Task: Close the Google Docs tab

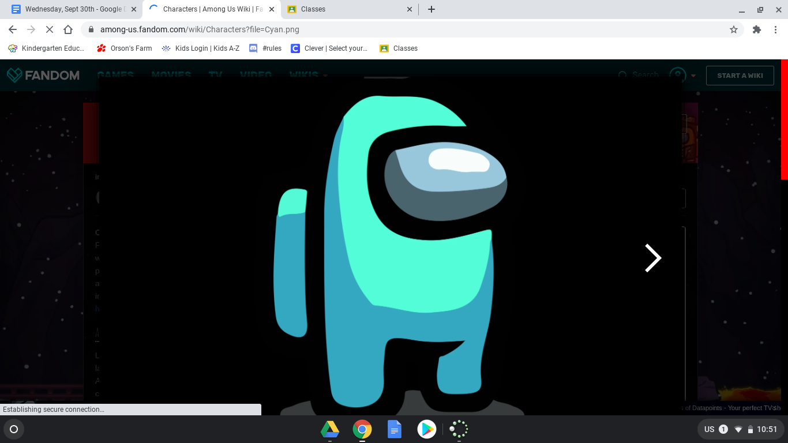Action: tap(134, 9)
